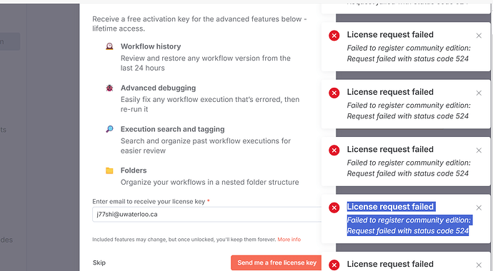Click the highlighted License request failed title
This screenshot has height=271, width=493.
click(390, 207)
